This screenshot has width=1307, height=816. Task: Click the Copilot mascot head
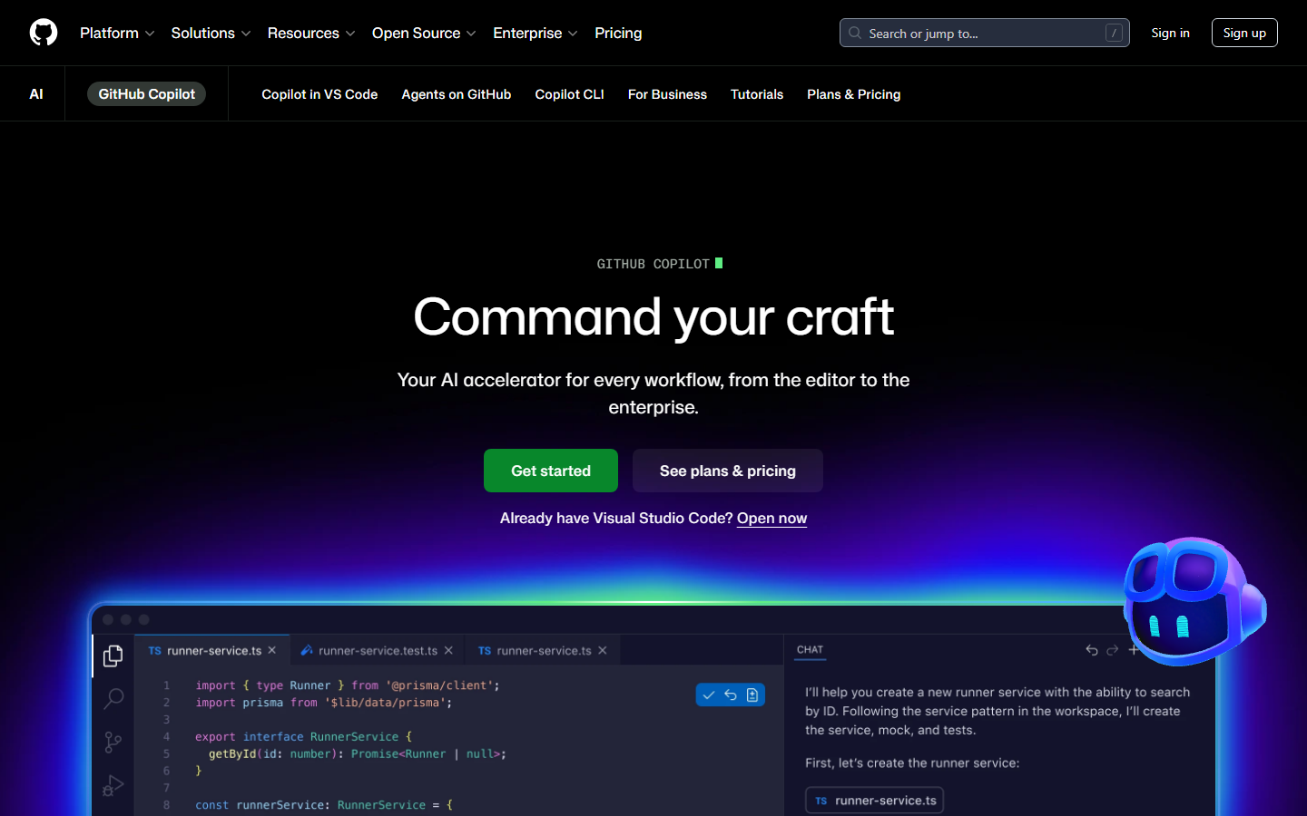tap(1193, 600)
